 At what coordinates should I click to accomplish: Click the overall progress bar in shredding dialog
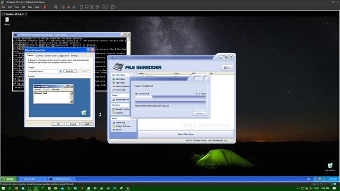point(170,102)
